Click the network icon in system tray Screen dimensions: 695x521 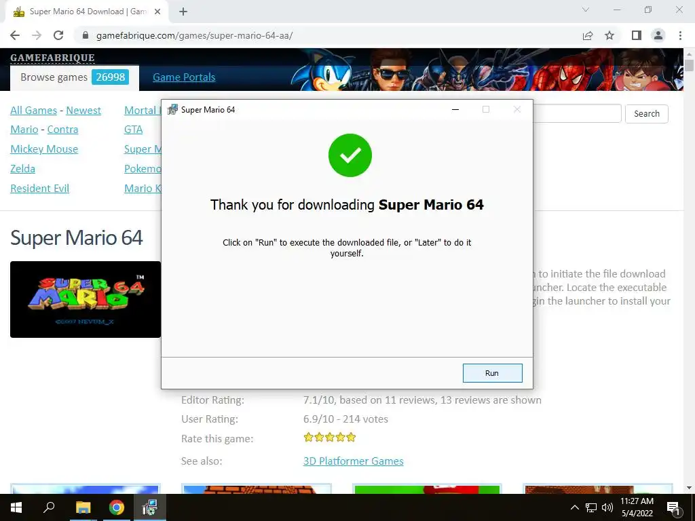[591, 507]
